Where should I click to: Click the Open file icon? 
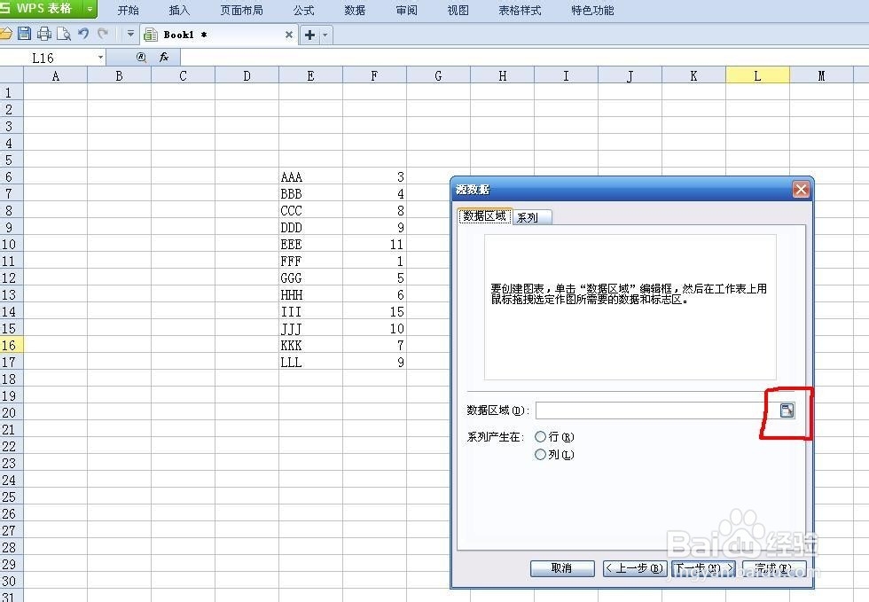point(6,32)
